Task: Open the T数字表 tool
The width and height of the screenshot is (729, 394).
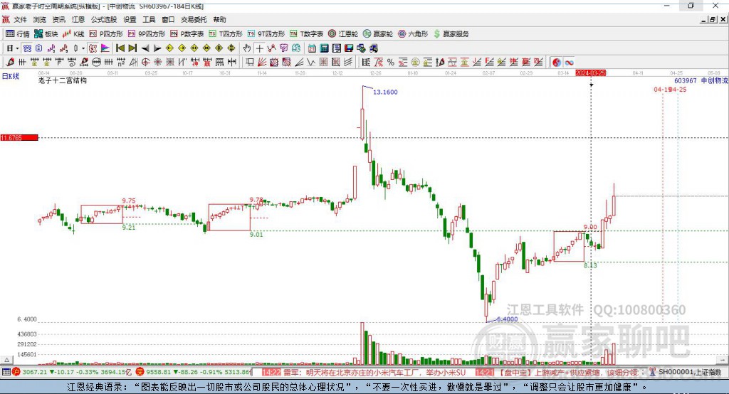Action: click(x=306, y=34)
